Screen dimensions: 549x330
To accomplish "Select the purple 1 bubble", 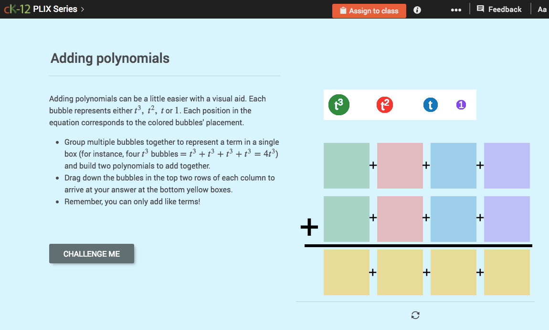I will (x=461, y=105).
